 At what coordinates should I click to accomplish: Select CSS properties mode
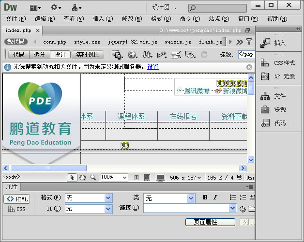click(17, 209)
